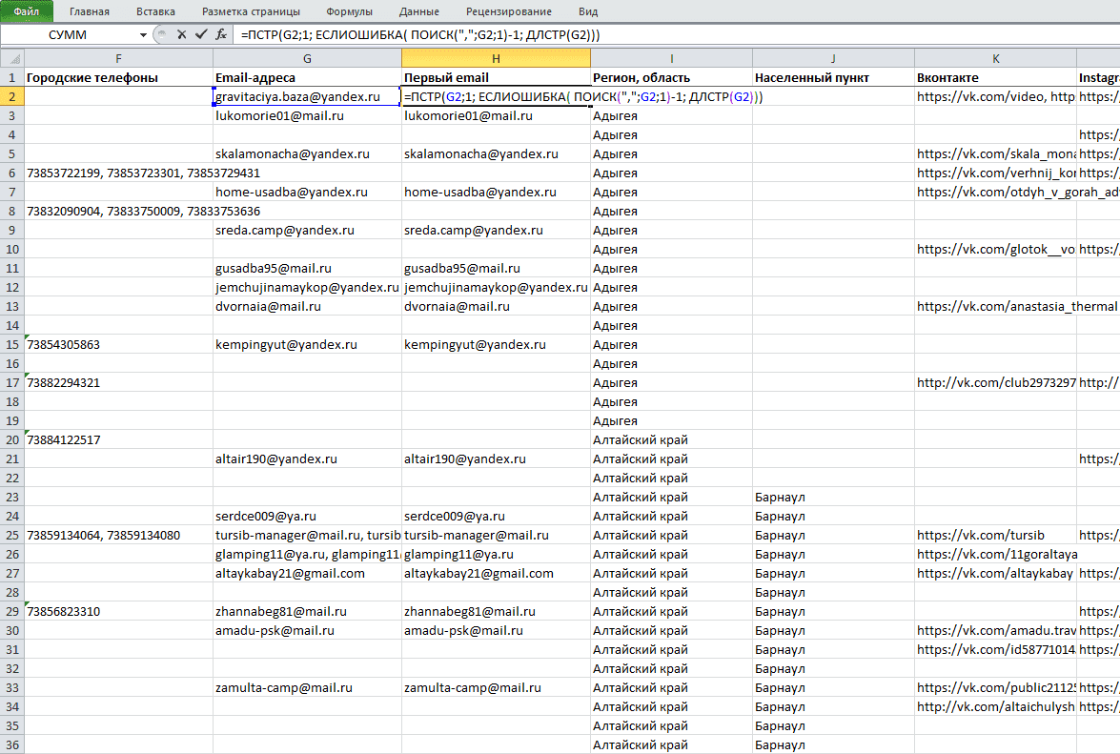The image size is (1120, 754).
Task: Select phone cell 73859134064, 73859134080
Action: 118,535
